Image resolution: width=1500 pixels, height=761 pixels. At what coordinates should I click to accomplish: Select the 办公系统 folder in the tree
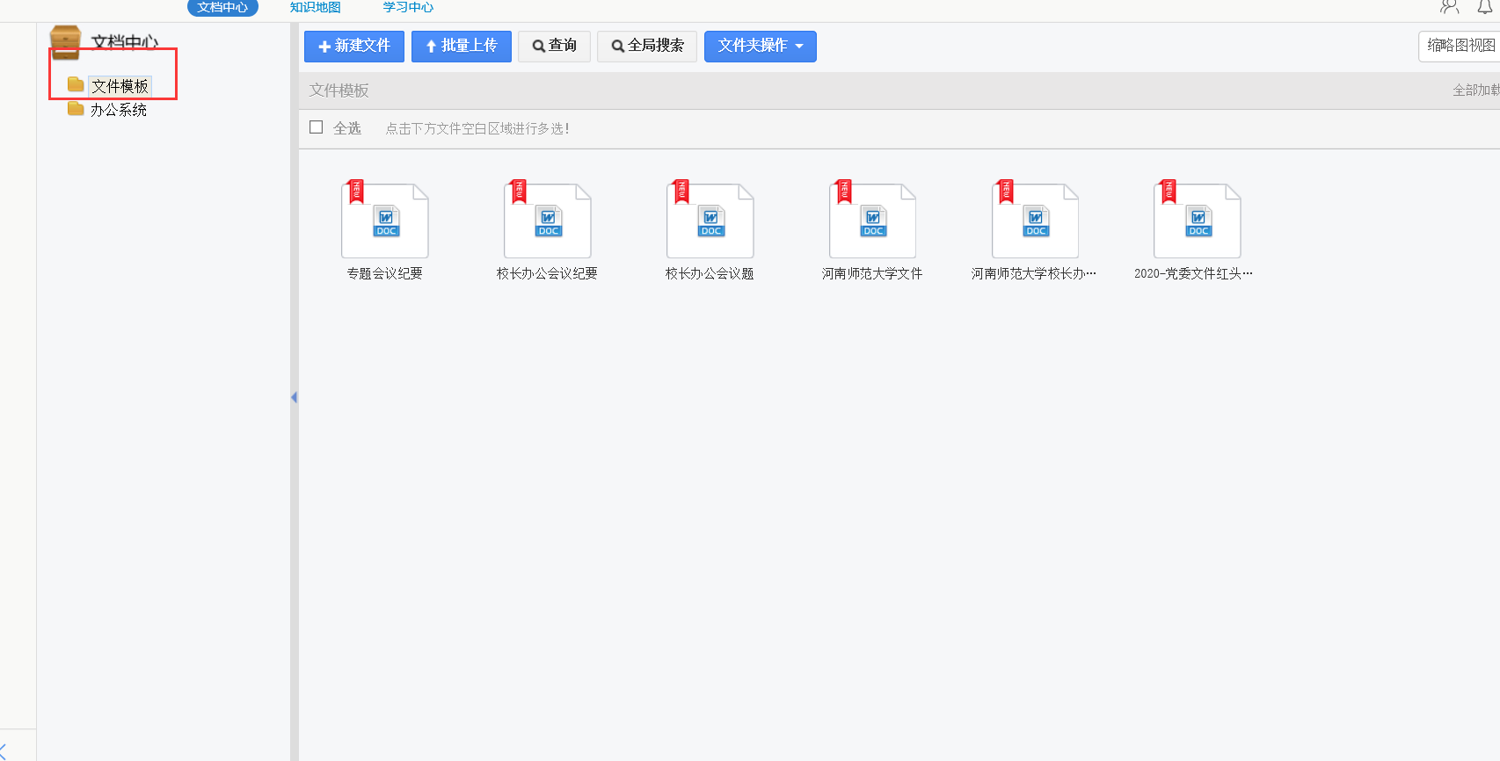(x=118, y=110)
